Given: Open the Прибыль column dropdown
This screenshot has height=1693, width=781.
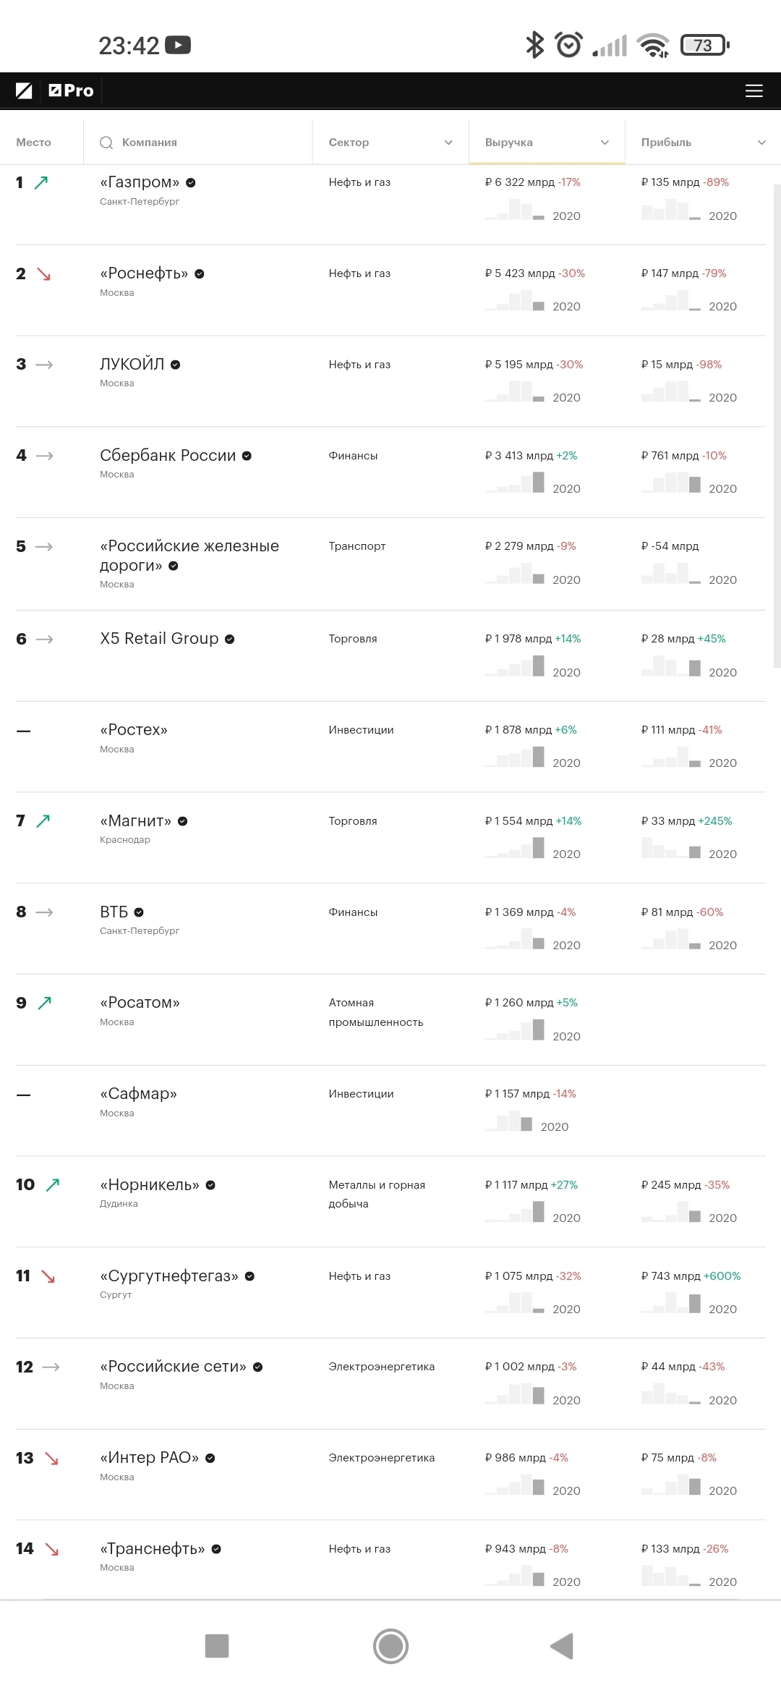Looking at the screenshot, I should point(761,143).
